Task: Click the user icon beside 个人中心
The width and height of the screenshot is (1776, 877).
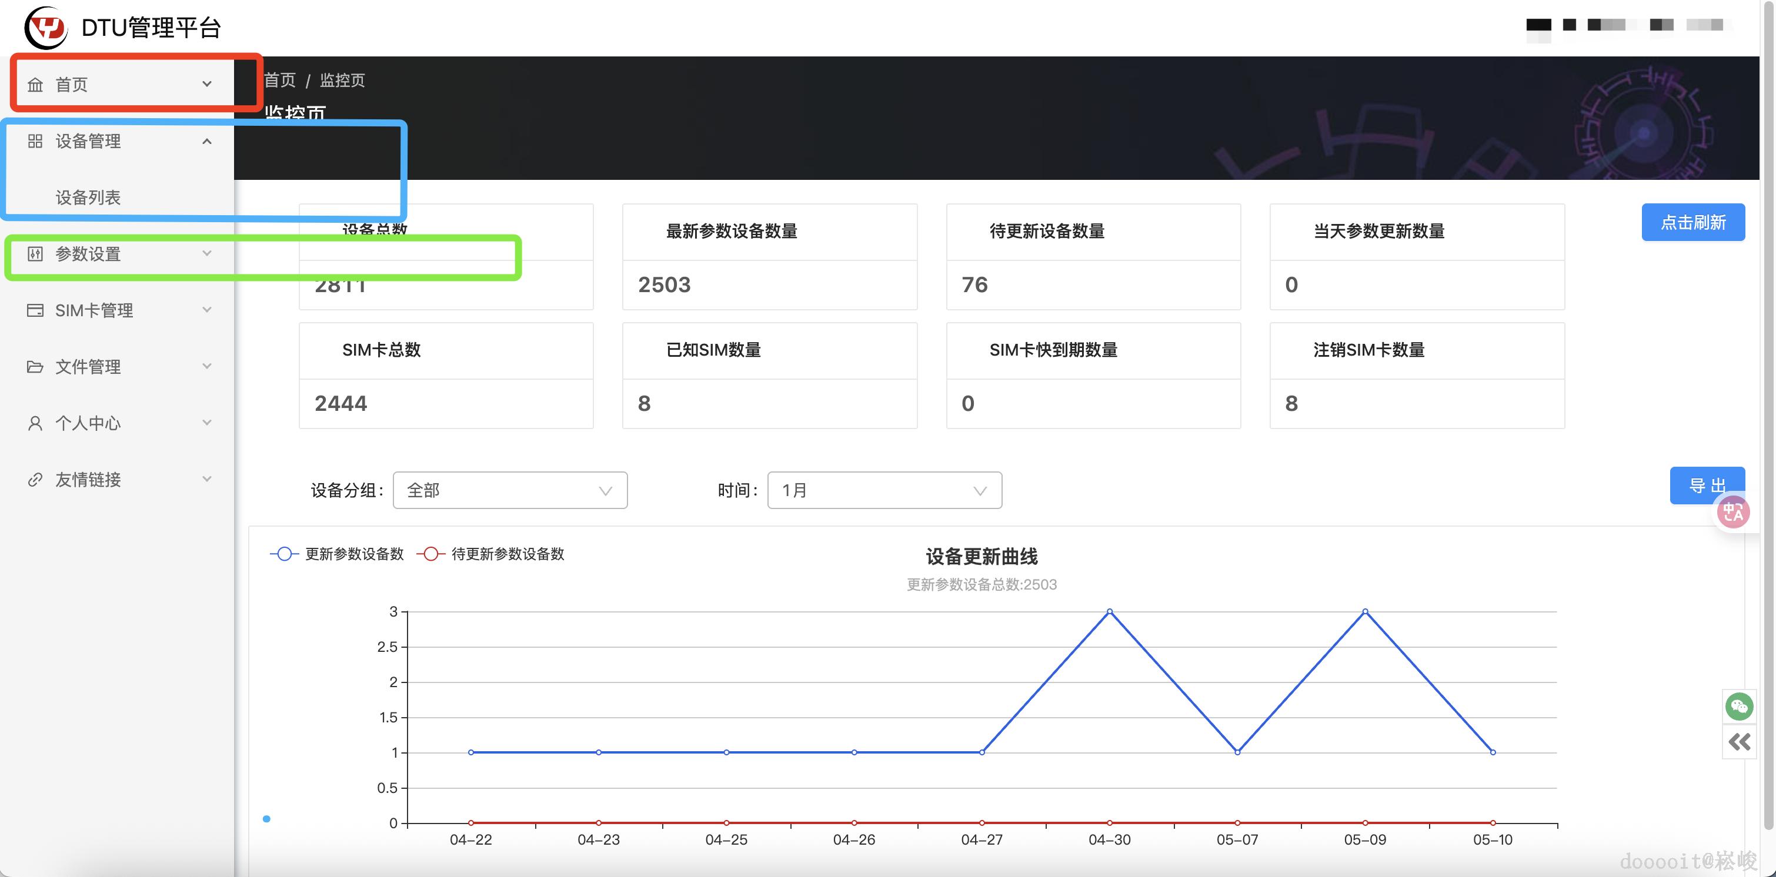Action: point(35,422)
